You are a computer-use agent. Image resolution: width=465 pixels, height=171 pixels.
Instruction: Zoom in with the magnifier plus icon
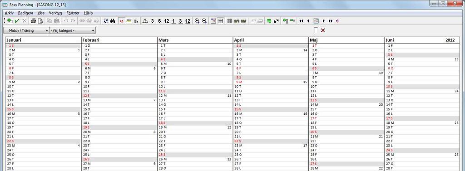[x=197, y=21]
